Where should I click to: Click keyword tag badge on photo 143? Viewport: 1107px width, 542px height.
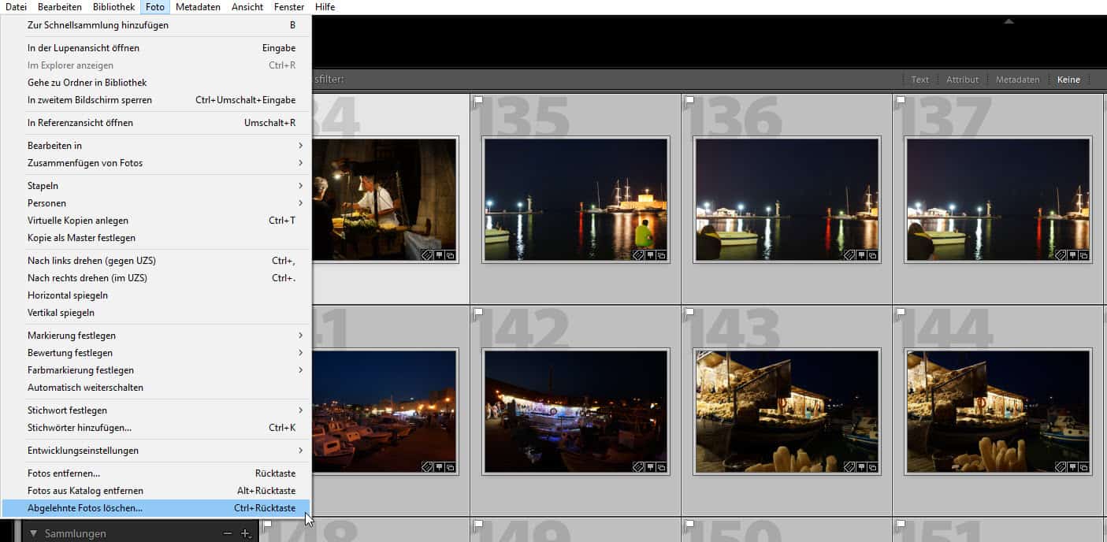pos(849,467)
